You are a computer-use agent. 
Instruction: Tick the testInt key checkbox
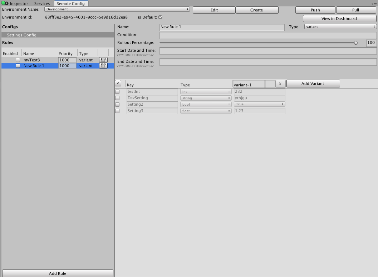117,92
